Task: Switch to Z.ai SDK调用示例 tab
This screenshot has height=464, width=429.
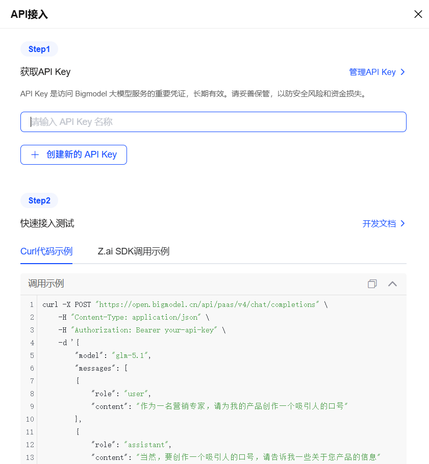Action: 134,251
